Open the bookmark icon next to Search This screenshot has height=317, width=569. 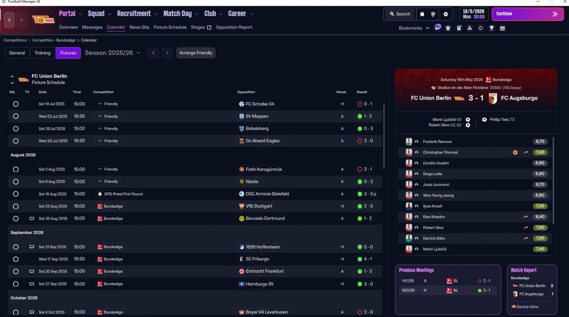[422, 14]
